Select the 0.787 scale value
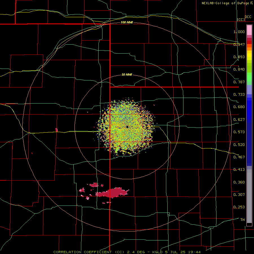254x254 pixels. coord(239,82)
